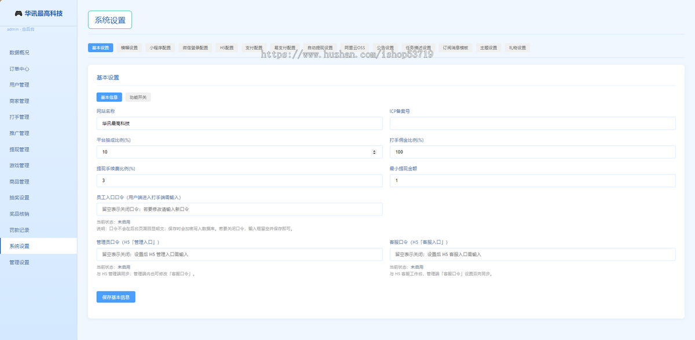Click the 管理员口令 input field
Viewport: 695px width, 340px height.
239,254
